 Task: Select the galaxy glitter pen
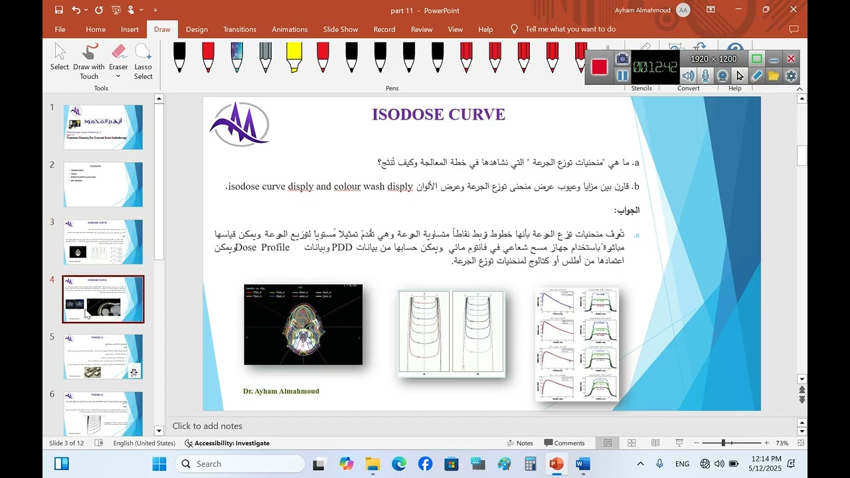point(236,57)
